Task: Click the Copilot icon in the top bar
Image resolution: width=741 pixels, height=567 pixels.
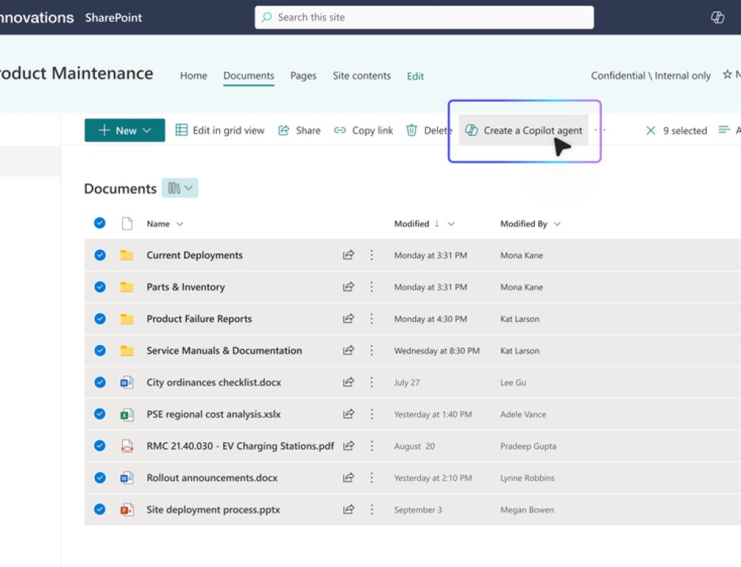Action: (x=717, y=16)
